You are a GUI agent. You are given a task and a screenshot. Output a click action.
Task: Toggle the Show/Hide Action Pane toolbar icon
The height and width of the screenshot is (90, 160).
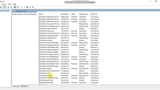coord(18,7)
